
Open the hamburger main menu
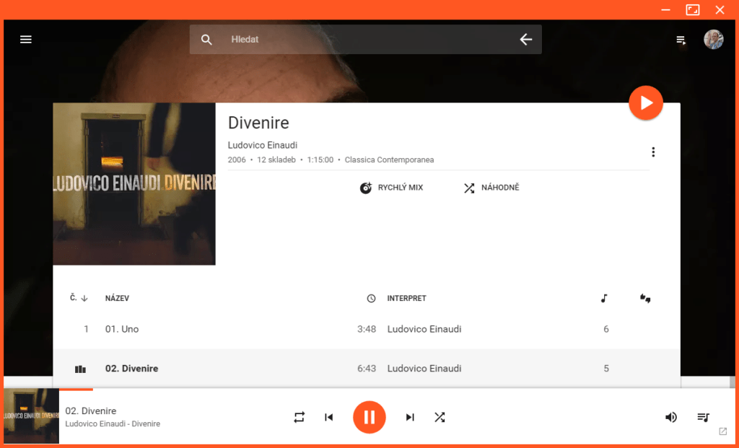point(26,40)
